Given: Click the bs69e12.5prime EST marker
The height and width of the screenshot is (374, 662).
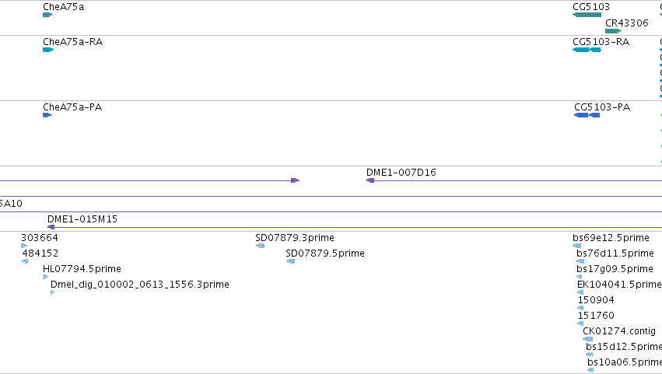Looking at the screenshot, I should coord(576,246).
